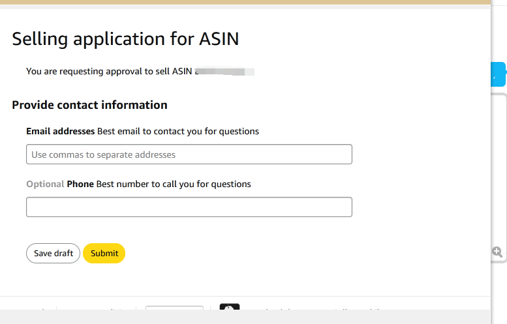Screen dimensions: 507x324
Task: Click the 'Optional Phone' label text
Action: [60, 184]
